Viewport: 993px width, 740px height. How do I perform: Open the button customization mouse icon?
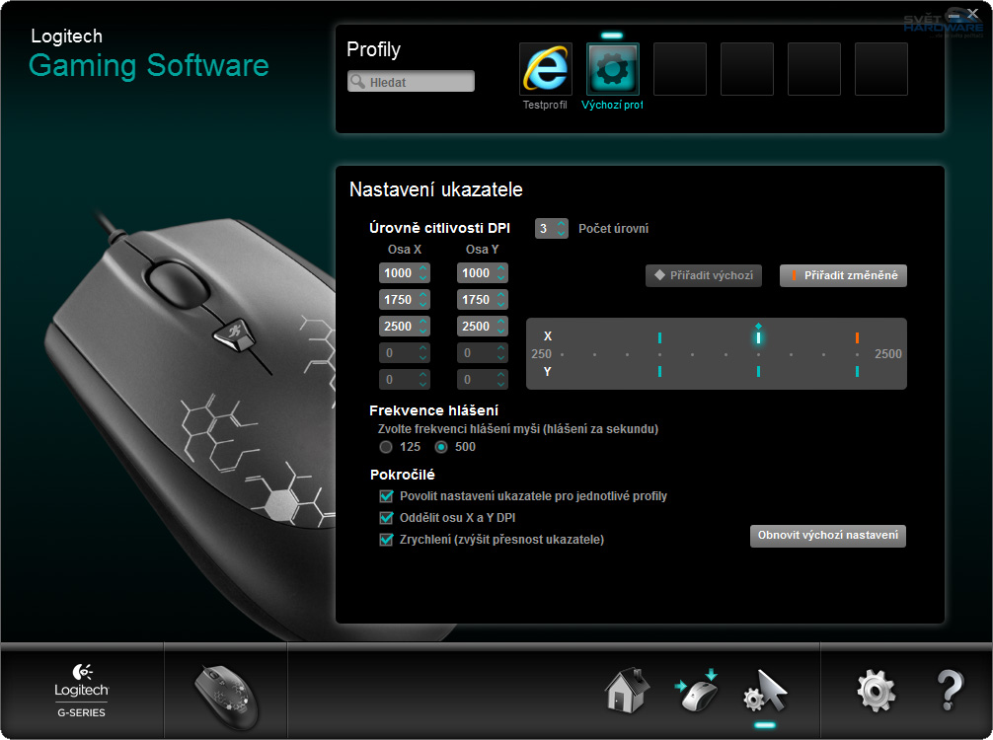[x=698, y=690]
